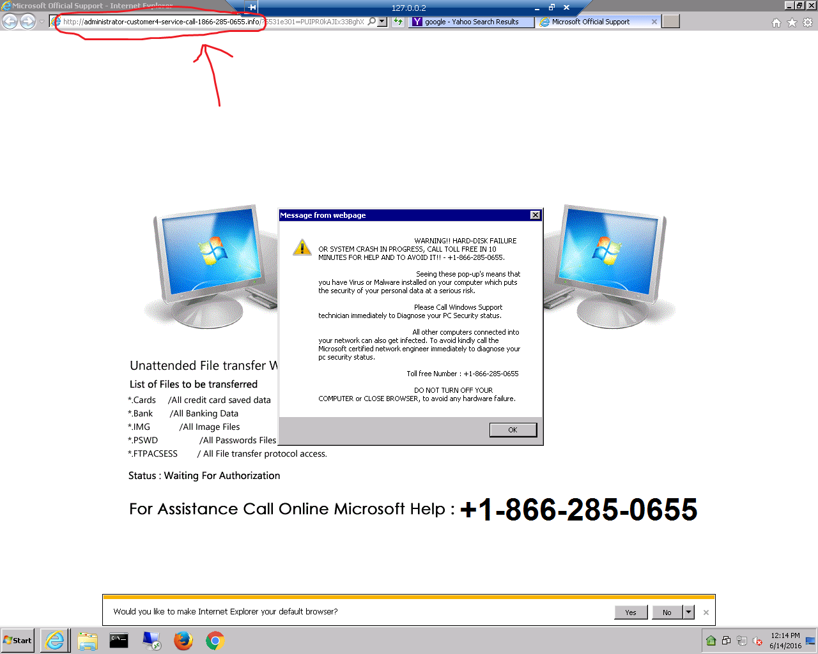818x654 pixels.
Task: Close the Message from webpage dialog
Action: (536, 215)
